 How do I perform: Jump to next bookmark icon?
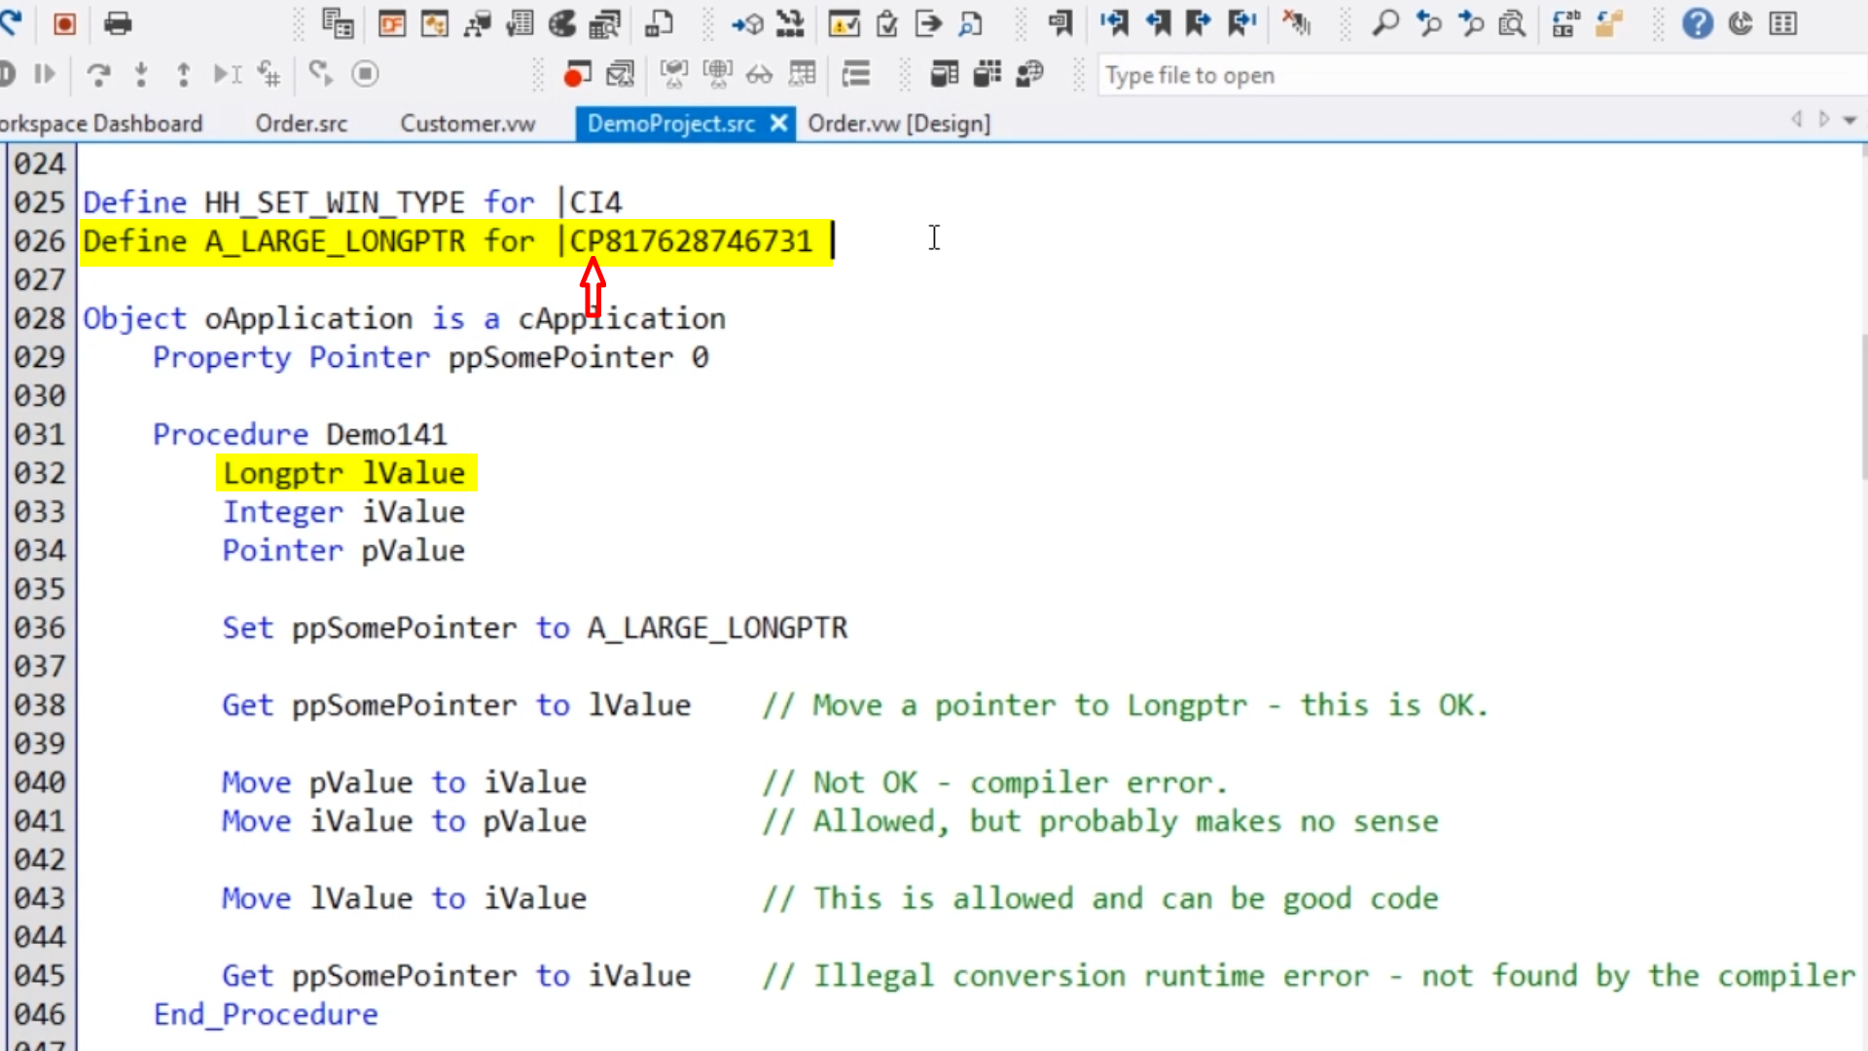1200,23
